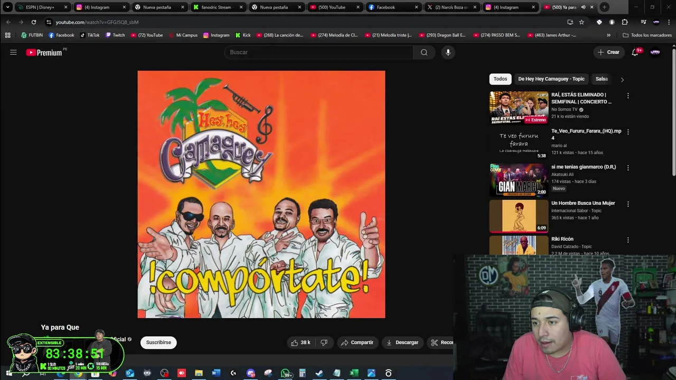This screenshot has height=380, width=676.
Task: Open the Crear menu button
Action: (x=608, y=52)
